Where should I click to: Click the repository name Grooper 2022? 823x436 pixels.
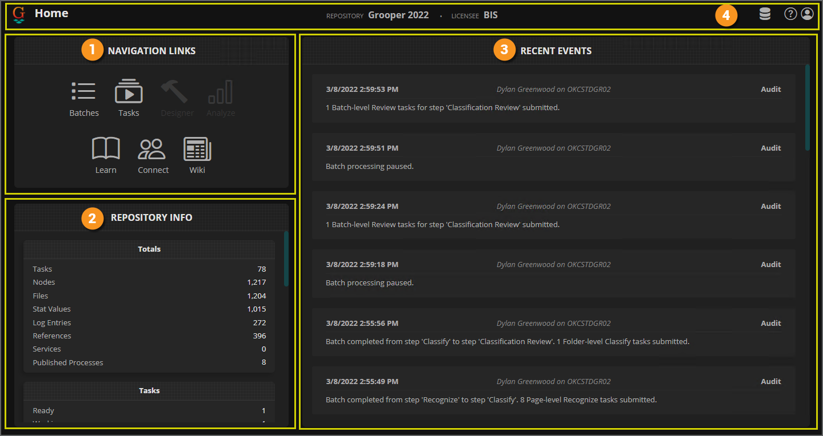[398, 15]
